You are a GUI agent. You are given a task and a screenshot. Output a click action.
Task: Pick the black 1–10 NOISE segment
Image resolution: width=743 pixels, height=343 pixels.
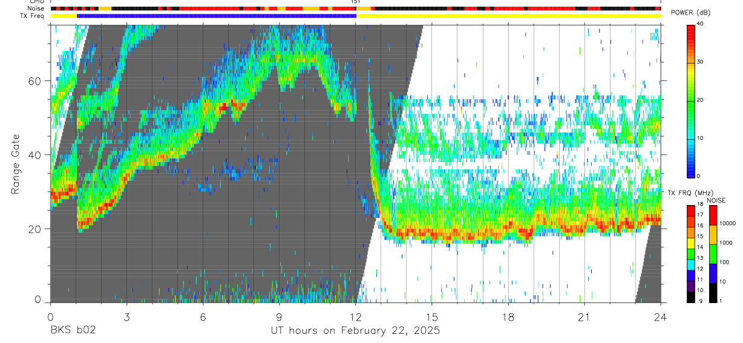click(713, 293)
